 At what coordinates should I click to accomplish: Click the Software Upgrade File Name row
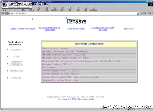click(x=89, y=74)
